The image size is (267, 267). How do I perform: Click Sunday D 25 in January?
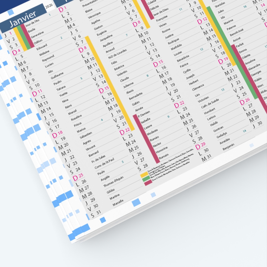tap(78, 177)
